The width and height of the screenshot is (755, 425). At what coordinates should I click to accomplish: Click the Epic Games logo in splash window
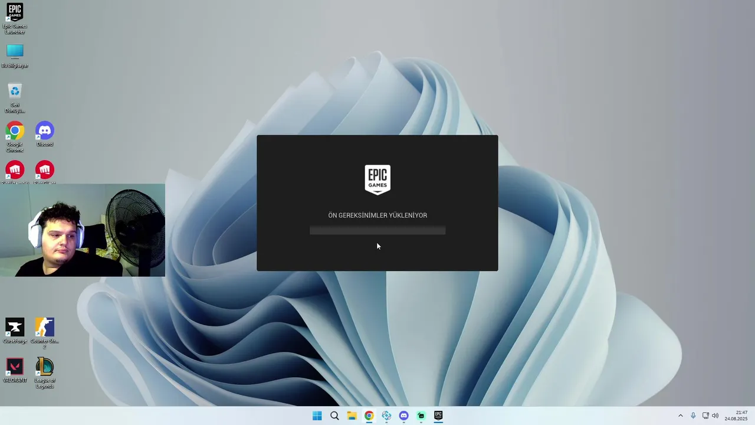pos(377,180)
